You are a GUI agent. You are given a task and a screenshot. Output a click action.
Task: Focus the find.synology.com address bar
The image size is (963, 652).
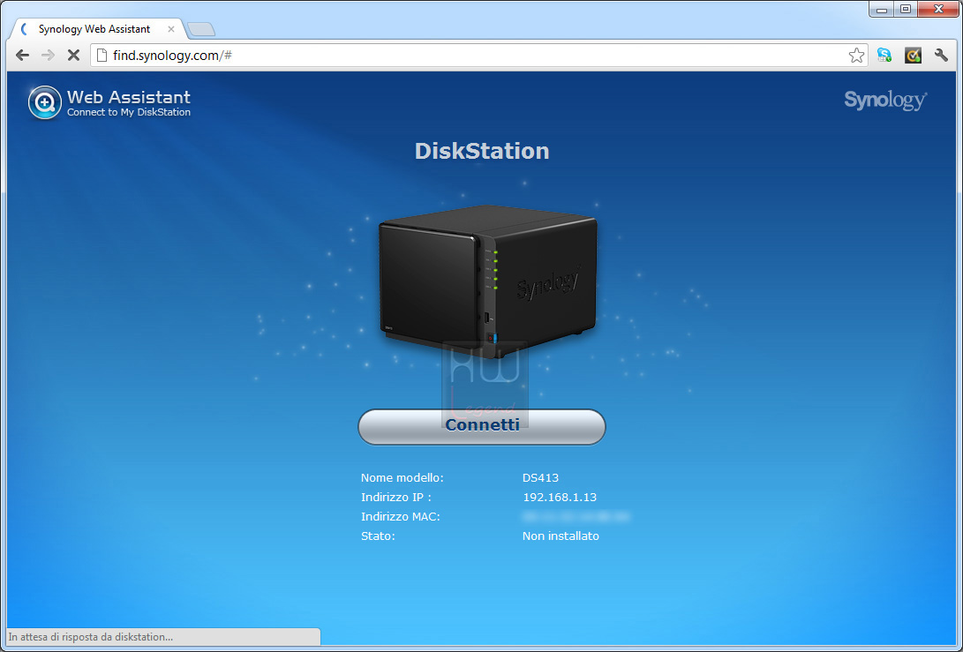[x=479, y=56]
